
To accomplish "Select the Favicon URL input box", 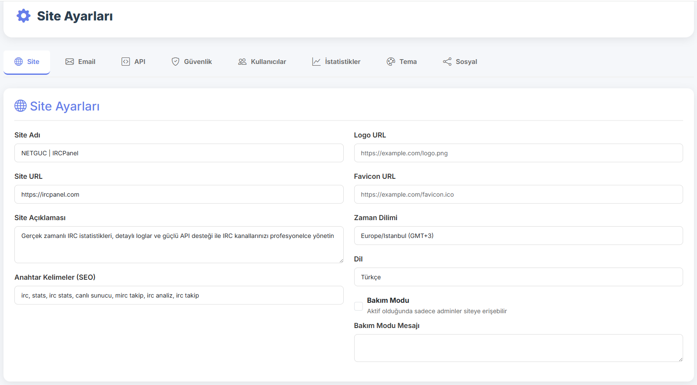I will pos(518,194).
